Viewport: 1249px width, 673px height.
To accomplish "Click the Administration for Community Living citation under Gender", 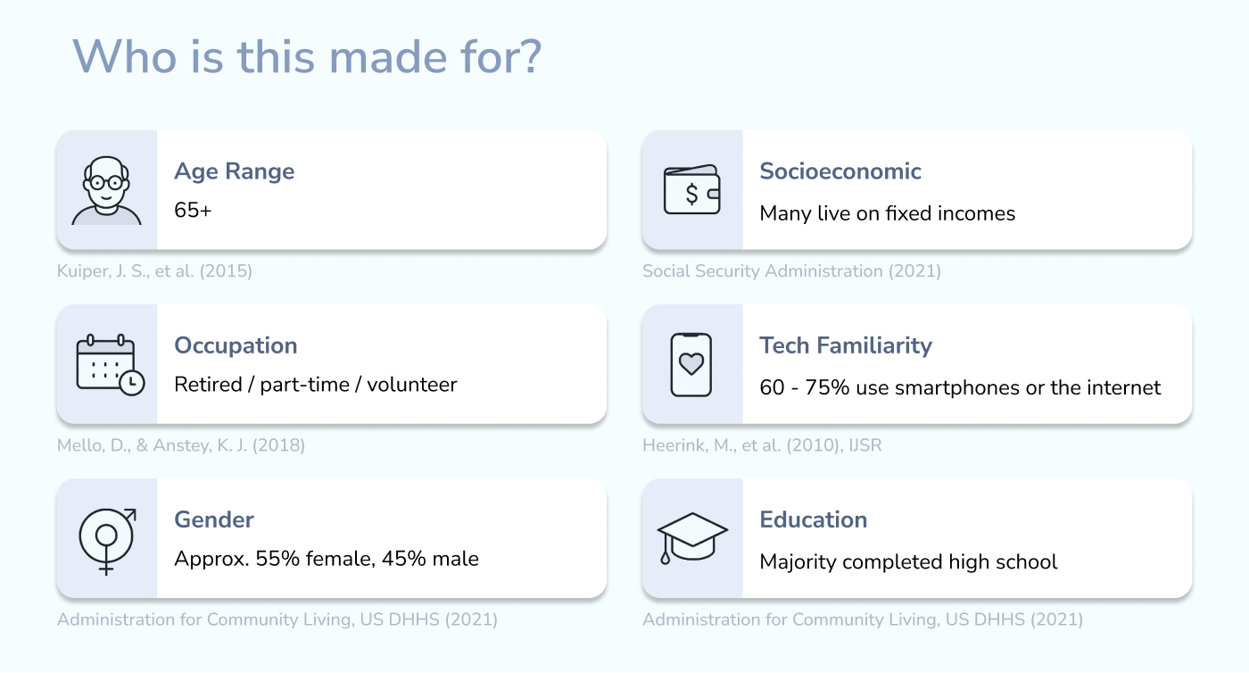I will tap(277, 619).
